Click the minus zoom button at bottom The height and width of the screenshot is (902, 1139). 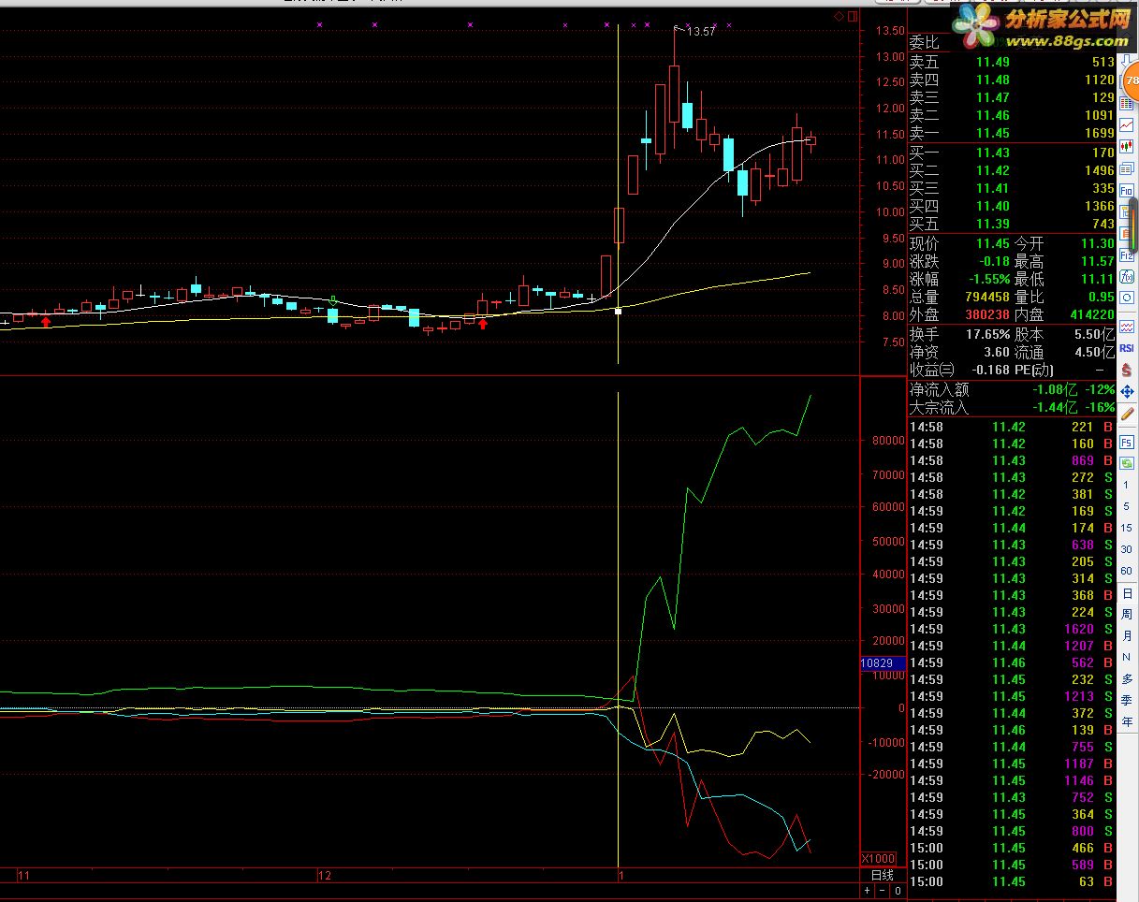(883, 891)
